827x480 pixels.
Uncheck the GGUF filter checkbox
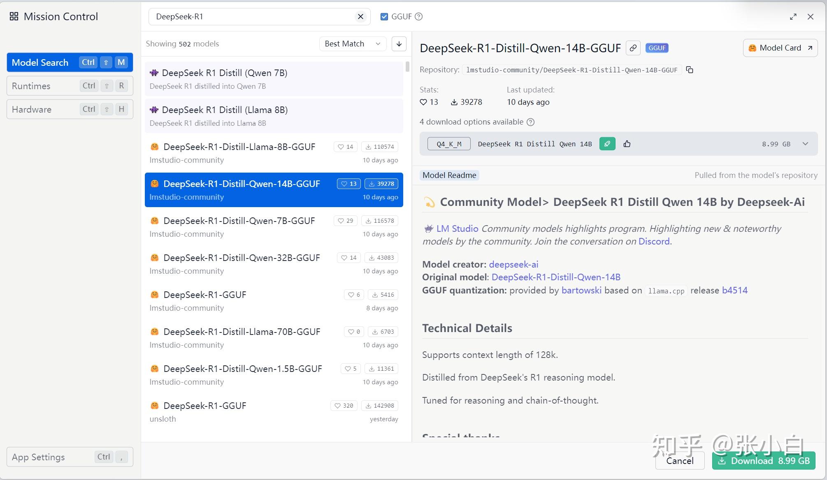[384, 16]
